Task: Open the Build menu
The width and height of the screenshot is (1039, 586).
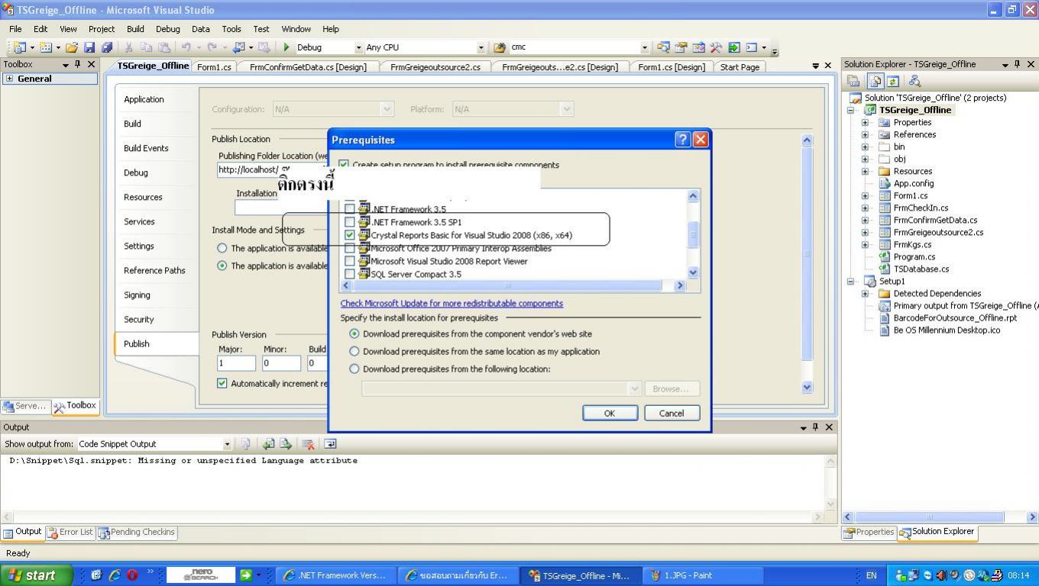Action: pyautogui.click(x=135, y=29)
